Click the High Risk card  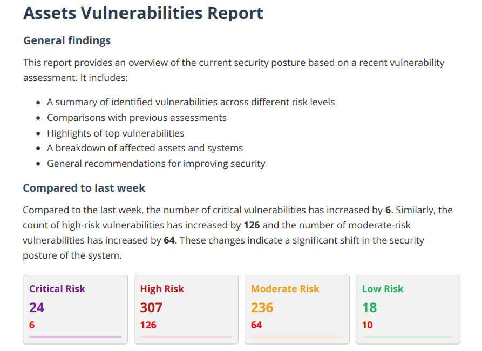[x=186, y=309]
